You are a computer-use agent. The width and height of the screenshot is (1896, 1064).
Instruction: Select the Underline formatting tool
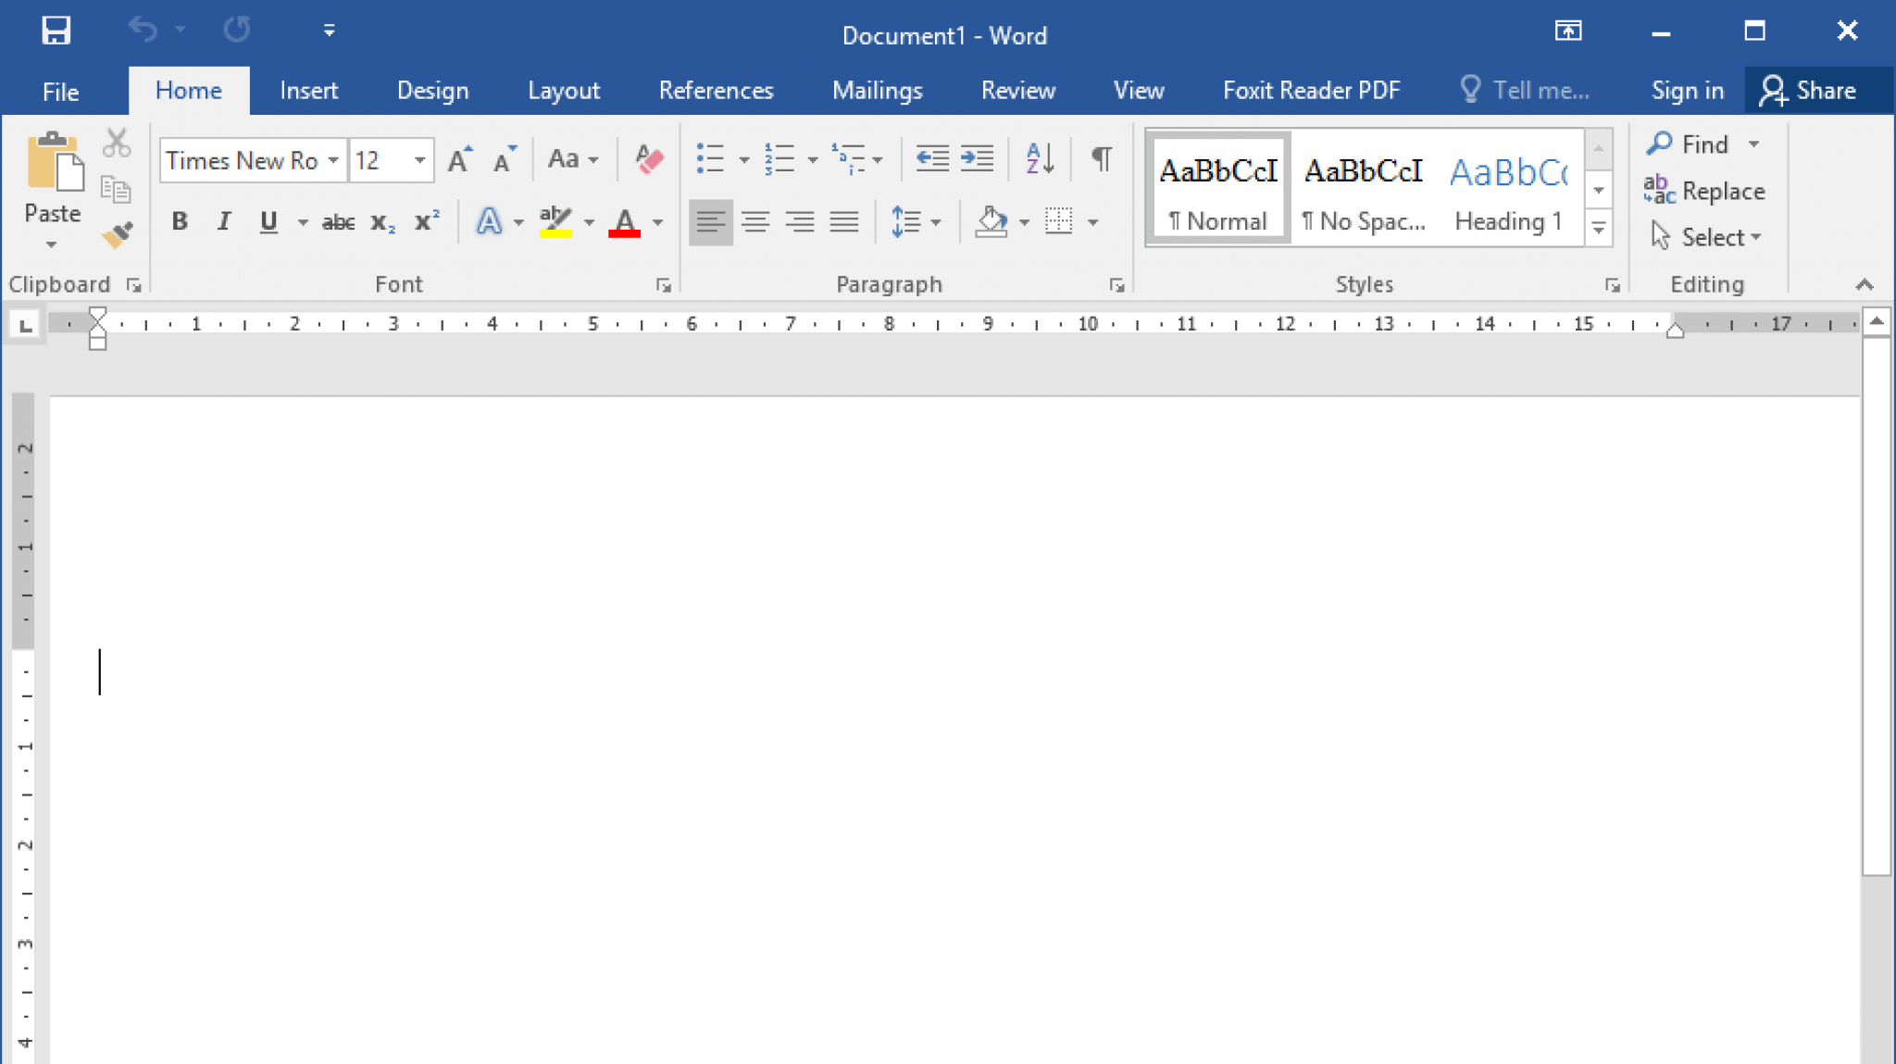[268, 221]
